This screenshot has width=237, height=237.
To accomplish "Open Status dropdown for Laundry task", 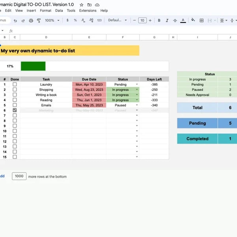I will coord(137,85).
